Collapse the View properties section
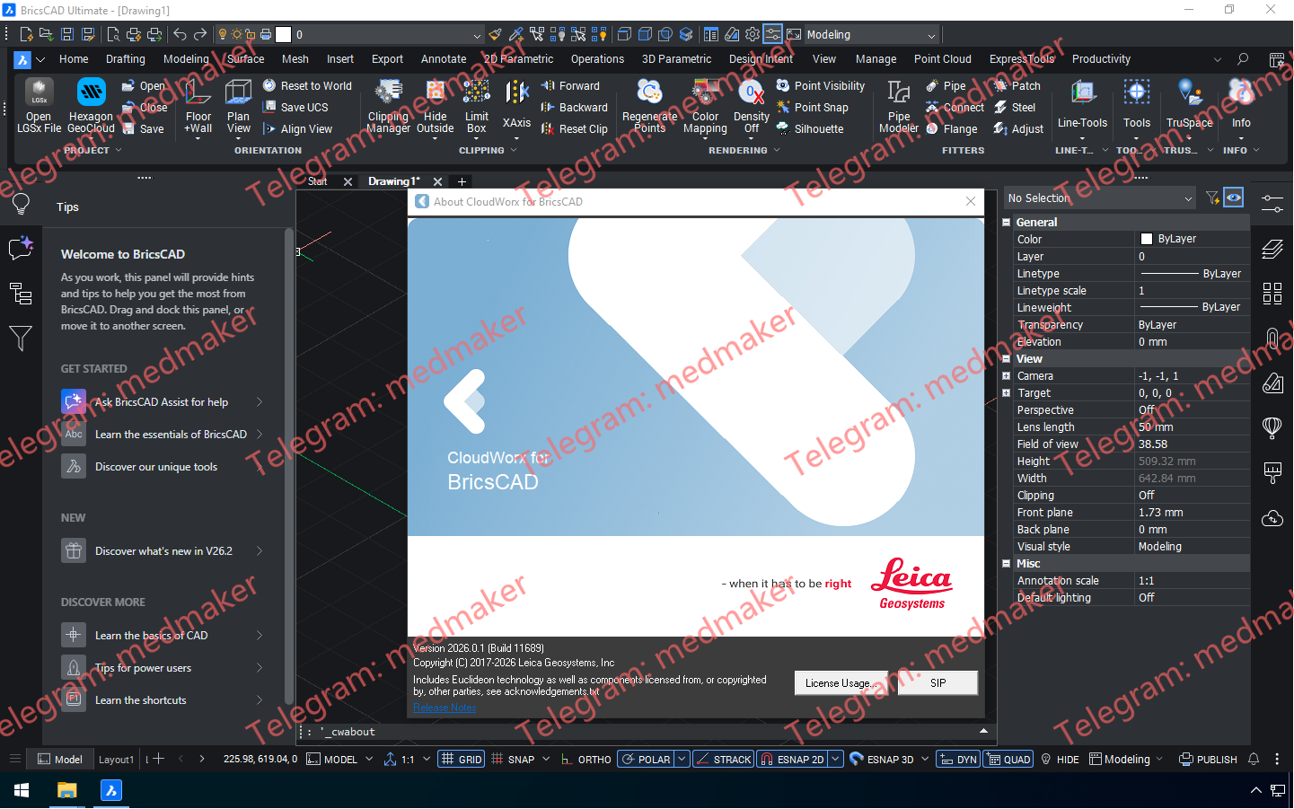 [x=1007, y=359]
